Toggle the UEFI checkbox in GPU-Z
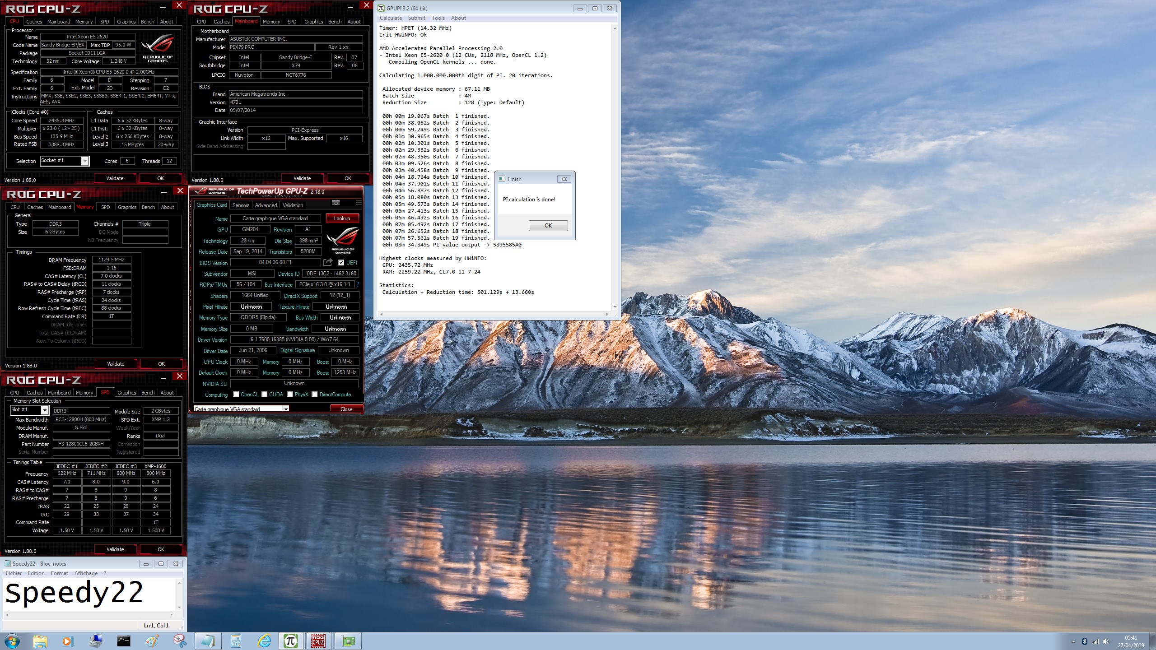This screenshot has height=650, width=1156. (341, 262)
